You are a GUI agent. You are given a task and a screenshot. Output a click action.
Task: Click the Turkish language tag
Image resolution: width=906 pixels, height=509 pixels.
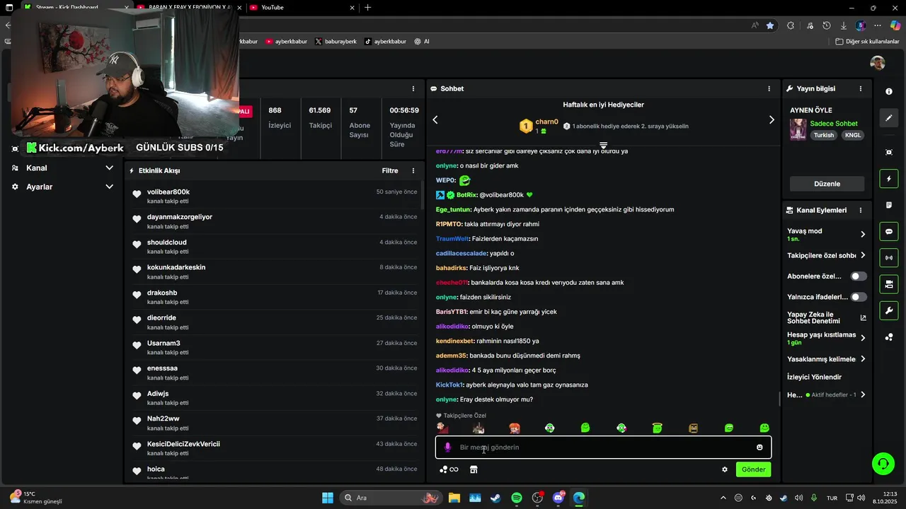[x=823, y=135]
